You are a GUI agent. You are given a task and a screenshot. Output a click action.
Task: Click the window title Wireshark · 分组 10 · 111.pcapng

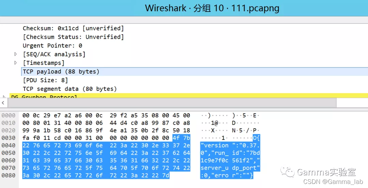pos(212,8)
